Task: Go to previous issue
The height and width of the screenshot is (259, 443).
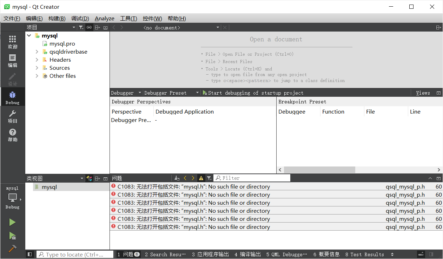Action: [x=185, y=178]
